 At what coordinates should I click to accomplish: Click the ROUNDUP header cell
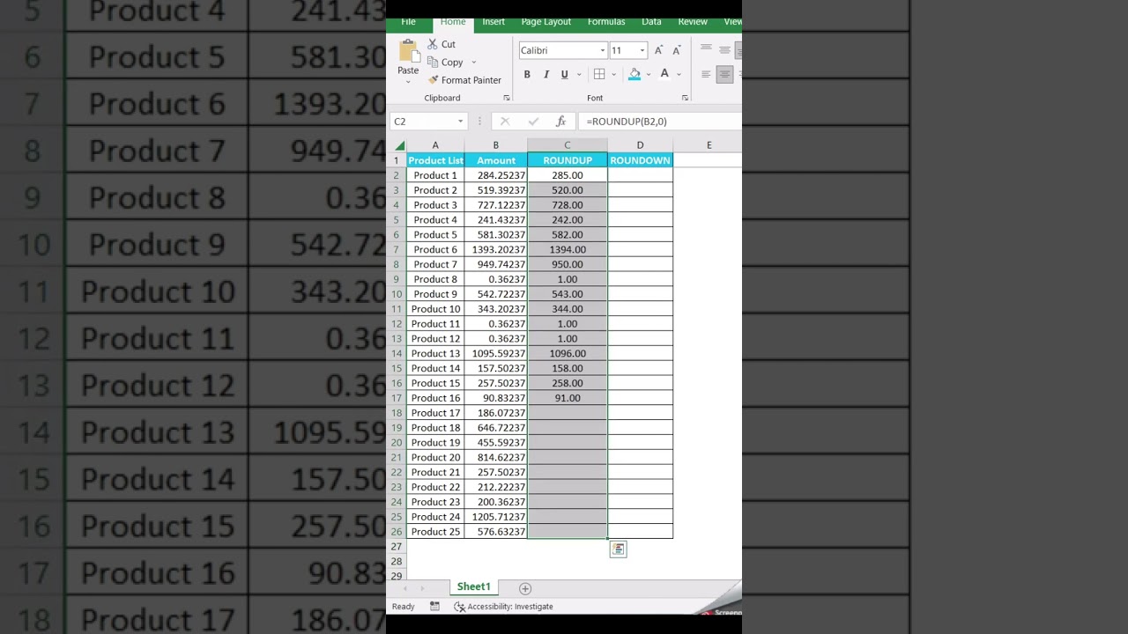click(568, 160)
